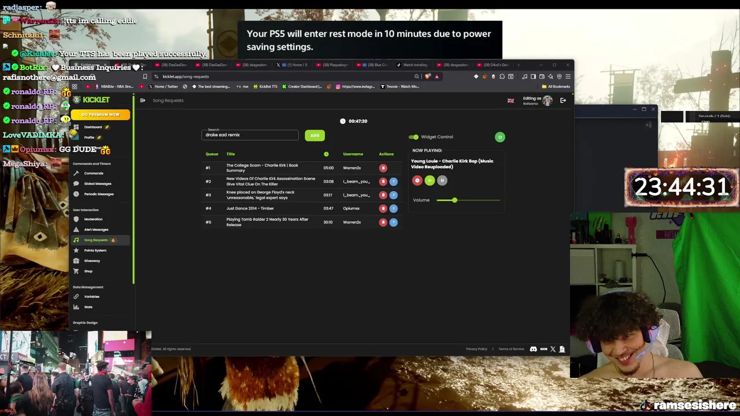Switch to the Watch trending browser tab
Image resolution: width=740 pixels, height=416 pixels.
click(x=412, y=65)
